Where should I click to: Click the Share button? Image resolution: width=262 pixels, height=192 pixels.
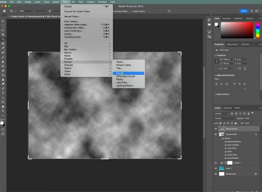(243, 11)
